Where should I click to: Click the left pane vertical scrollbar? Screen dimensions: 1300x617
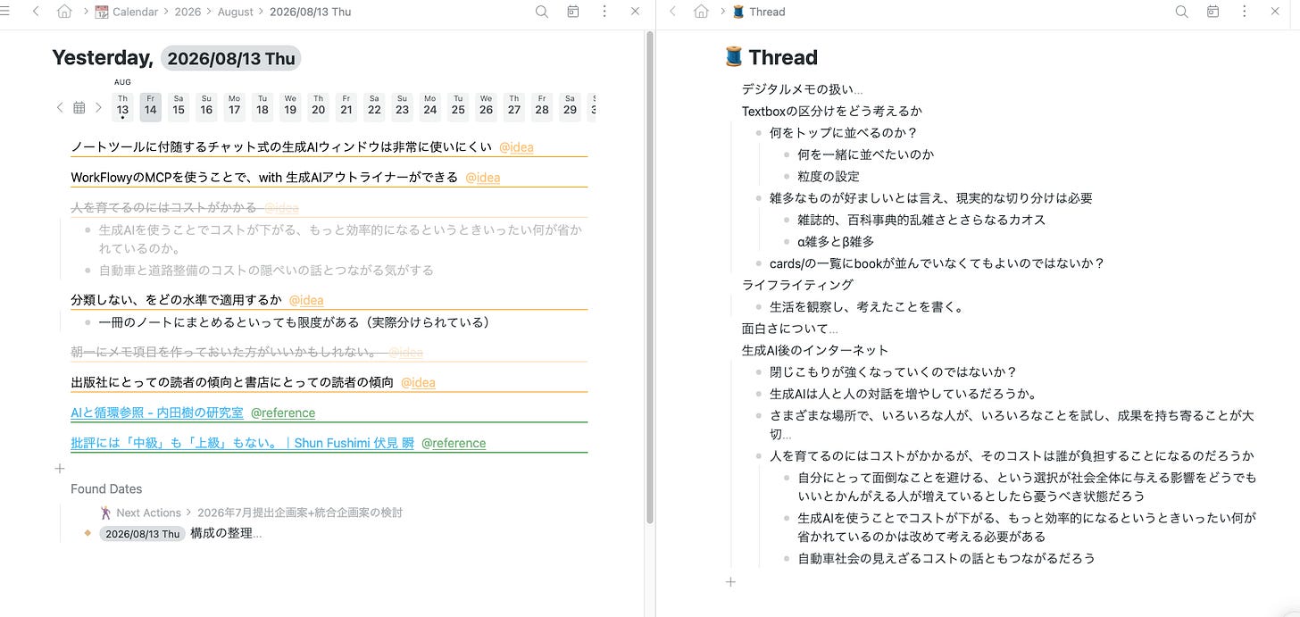point(650,277)
